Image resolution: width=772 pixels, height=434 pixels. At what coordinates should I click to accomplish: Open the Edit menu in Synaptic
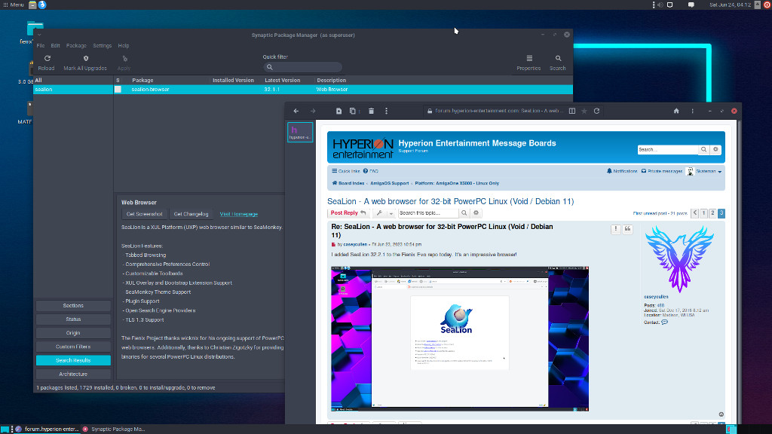click(56, 46)
